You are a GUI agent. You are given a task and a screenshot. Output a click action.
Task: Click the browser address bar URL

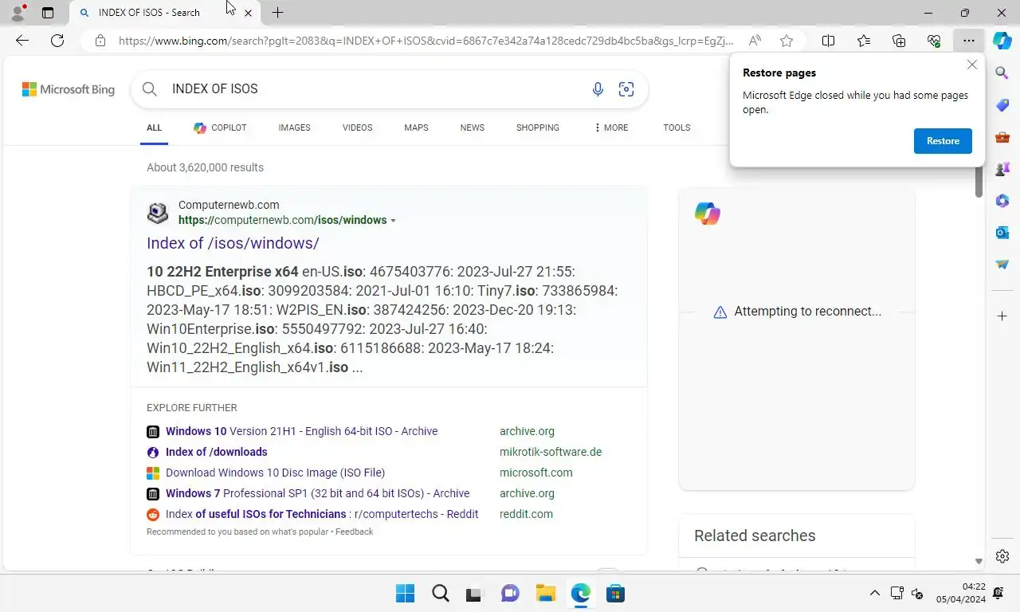coord(426,41)
